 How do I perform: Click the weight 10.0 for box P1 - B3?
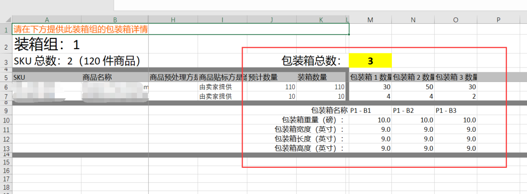(x=469, y=120)
